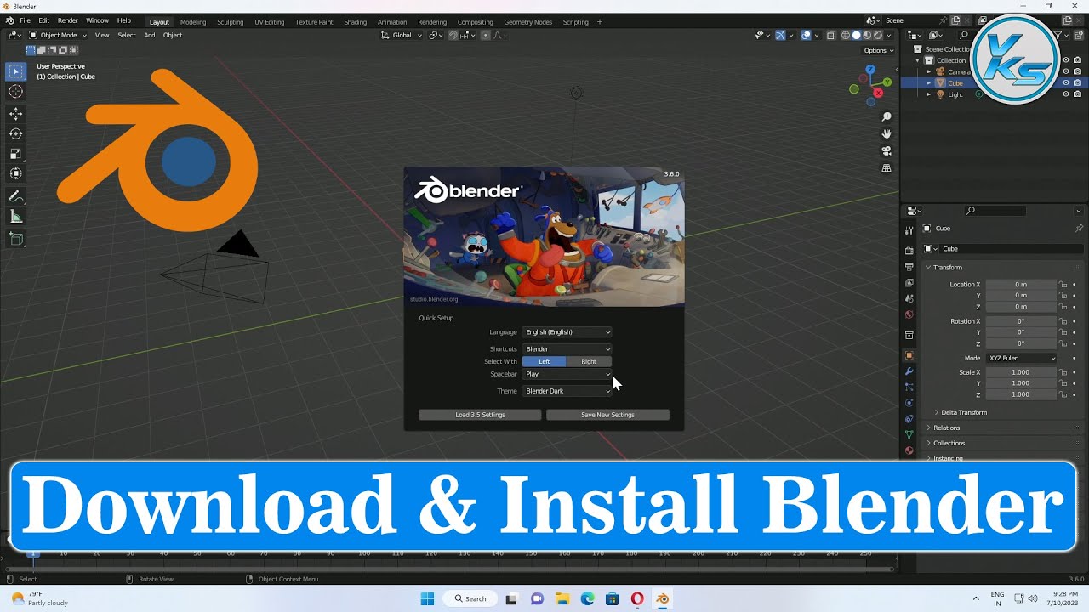Open the Theme dropdown in Quick Setup

pos(567,391)
